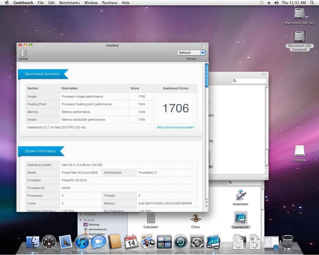Select the Untitled disk on desktop

(299, 151)
